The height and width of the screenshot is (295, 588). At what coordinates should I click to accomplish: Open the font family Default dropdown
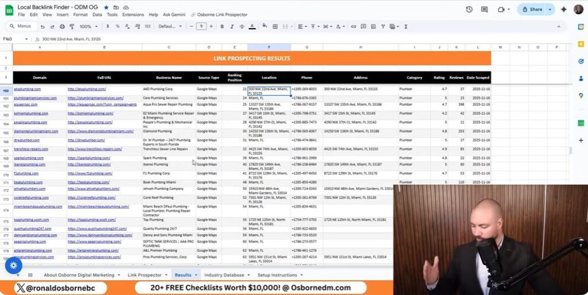coord(170,26)
